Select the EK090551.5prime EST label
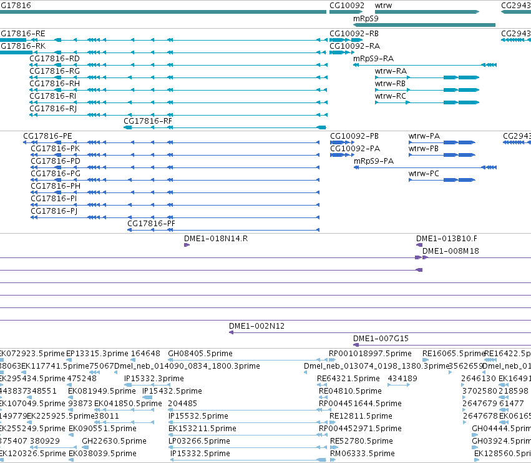Image resolution: width=531 pixels, height=463 pixels. (x=102, y=429)
